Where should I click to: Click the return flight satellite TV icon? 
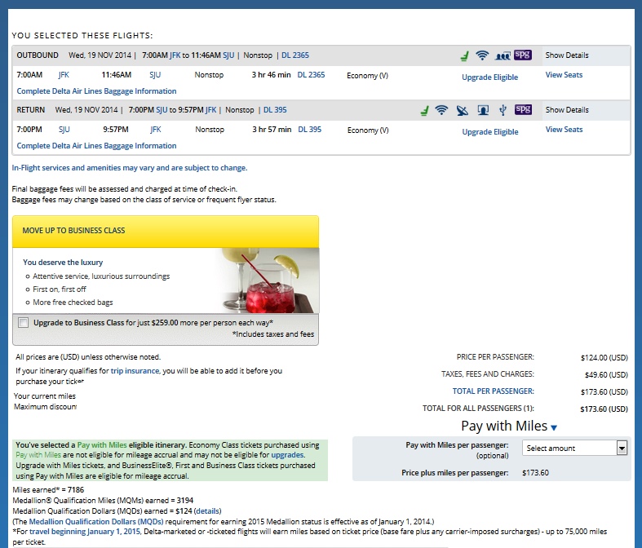tap(463, 110)
